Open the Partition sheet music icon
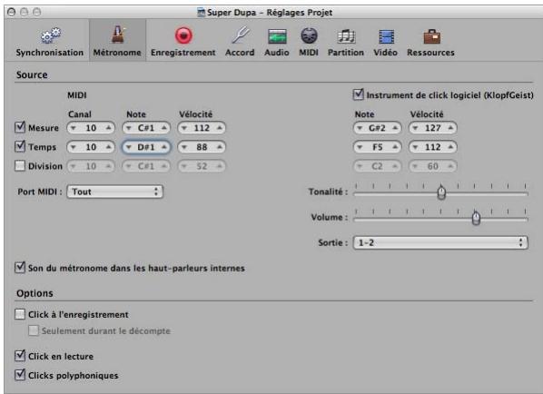This screenshot has width=543, height=394. pyautogui.click(x=346, y=36)
